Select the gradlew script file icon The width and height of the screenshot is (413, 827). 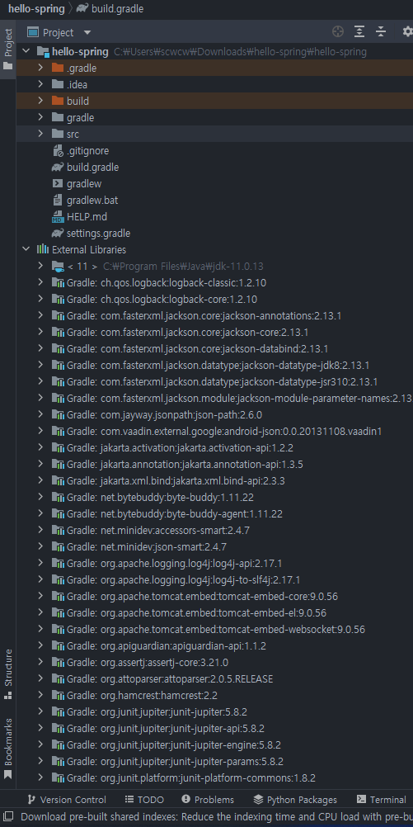tap(58, 183)
